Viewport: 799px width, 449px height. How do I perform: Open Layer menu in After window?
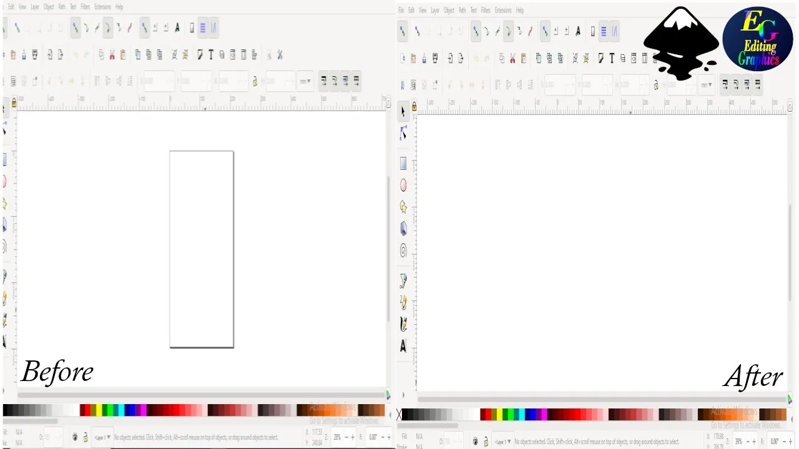click(435, 11)
